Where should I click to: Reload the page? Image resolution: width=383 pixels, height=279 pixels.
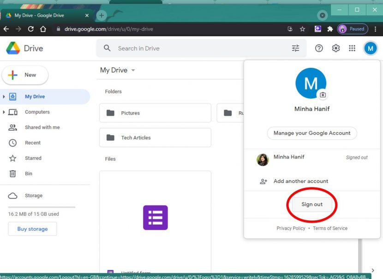coord(30,29)
